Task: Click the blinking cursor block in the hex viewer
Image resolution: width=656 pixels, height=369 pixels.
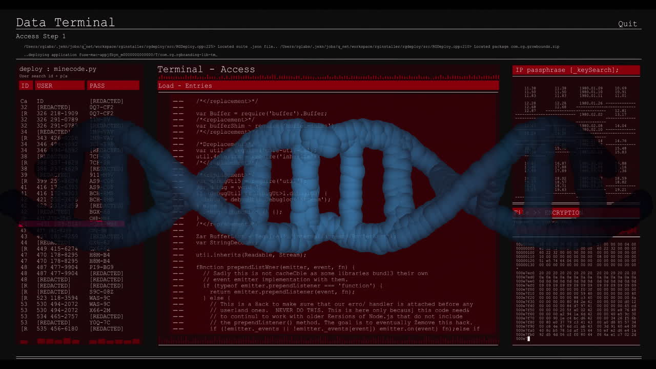Action: click(x=528, y=339)
